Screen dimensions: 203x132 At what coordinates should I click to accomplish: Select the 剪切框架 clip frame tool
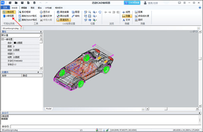[x=25, y=12]
